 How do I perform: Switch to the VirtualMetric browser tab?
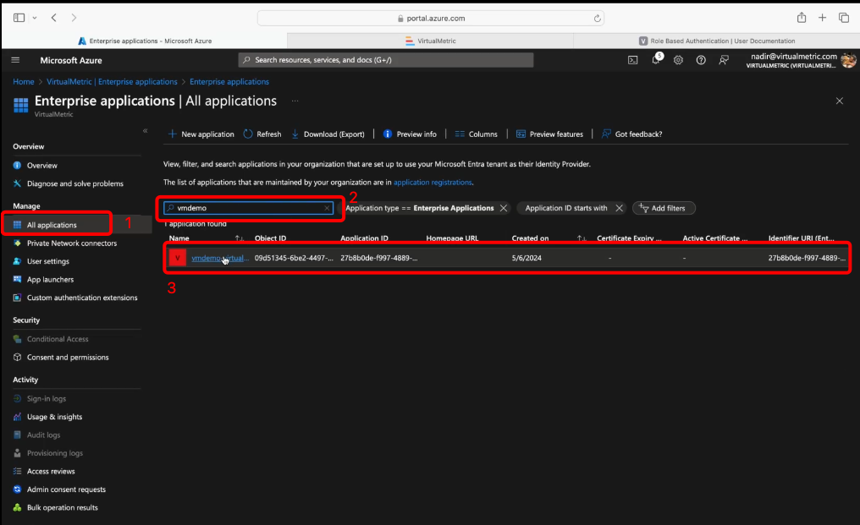[x=430, y=41]
